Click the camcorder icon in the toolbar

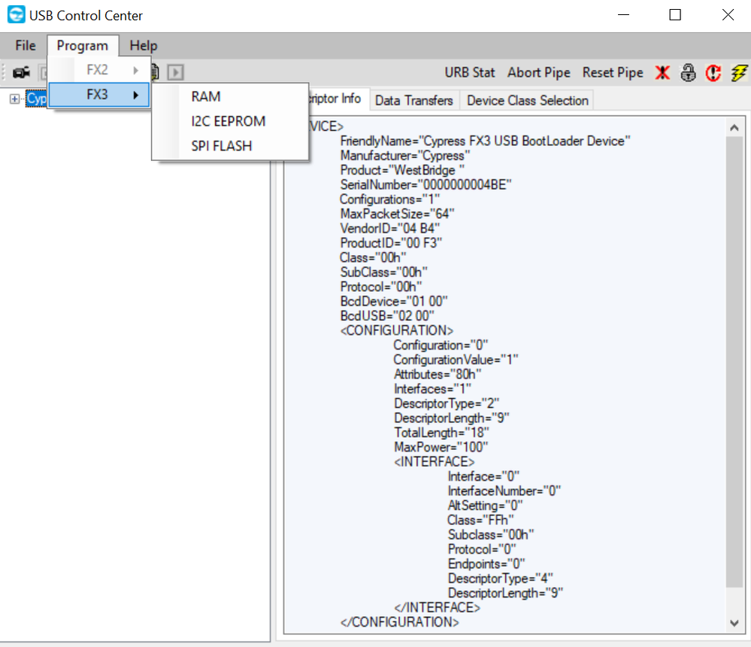(x=22, y=72)
